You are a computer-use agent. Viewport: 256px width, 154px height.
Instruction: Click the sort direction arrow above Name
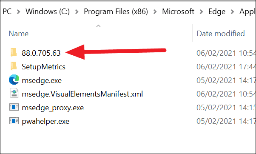tap(98, 26)
